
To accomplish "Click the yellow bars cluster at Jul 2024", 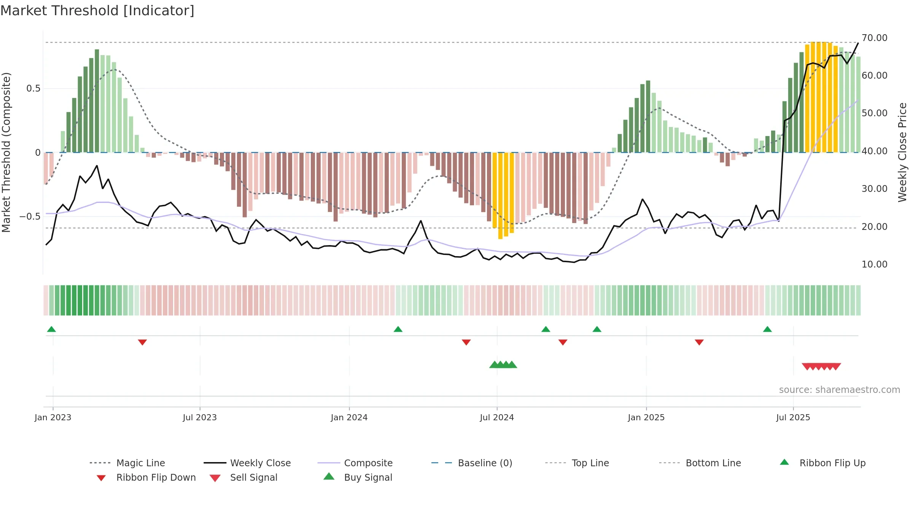I will 503,196.
